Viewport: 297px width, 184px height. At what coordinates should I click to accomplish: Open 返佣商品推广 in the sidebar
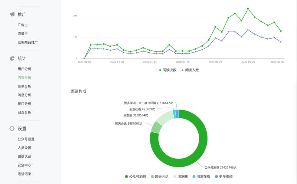27,42
